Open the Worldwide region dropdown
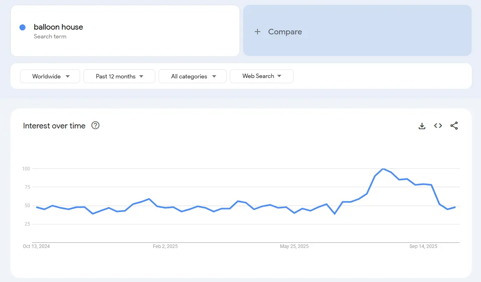This screenshot has height=282, width=481. tap(50, 76)
